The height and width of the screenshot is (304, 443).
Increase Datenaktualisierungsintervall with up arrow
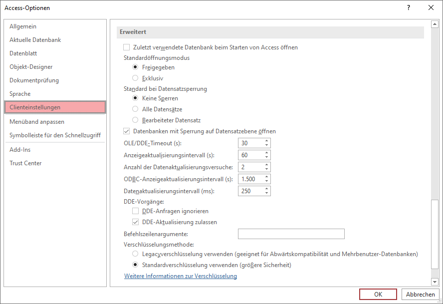coord(267,189)
